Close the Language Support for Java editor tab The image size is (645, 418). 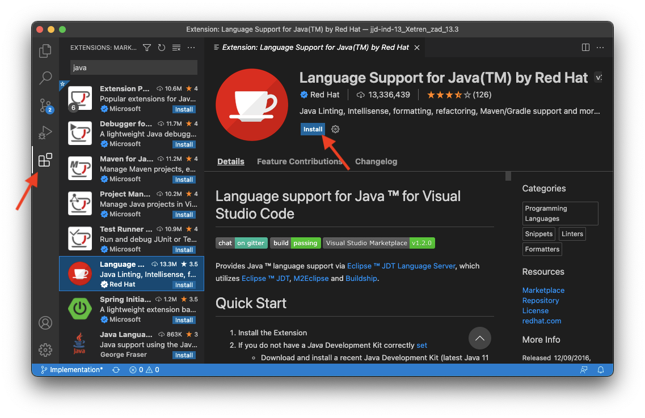417,48
